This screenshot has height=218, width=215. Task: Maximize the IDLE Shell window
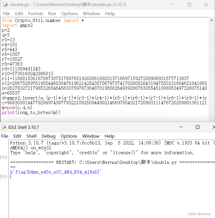coord(198,127)
